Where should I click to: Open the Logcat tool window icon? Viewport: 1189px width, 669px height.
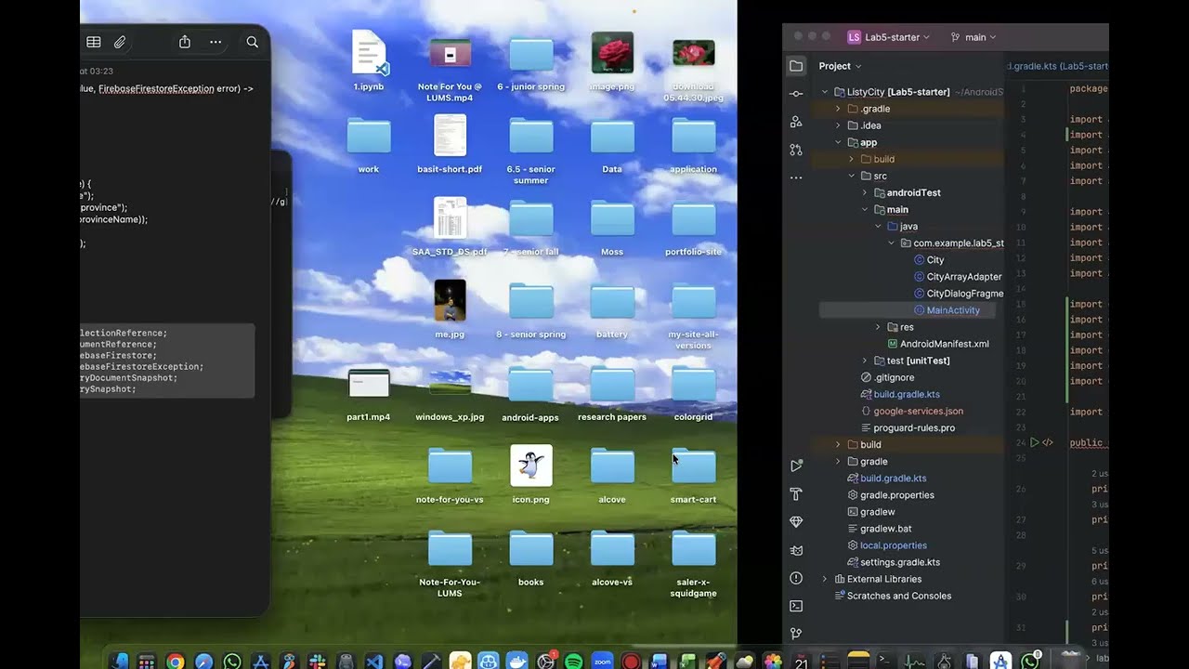click(796, 550)
